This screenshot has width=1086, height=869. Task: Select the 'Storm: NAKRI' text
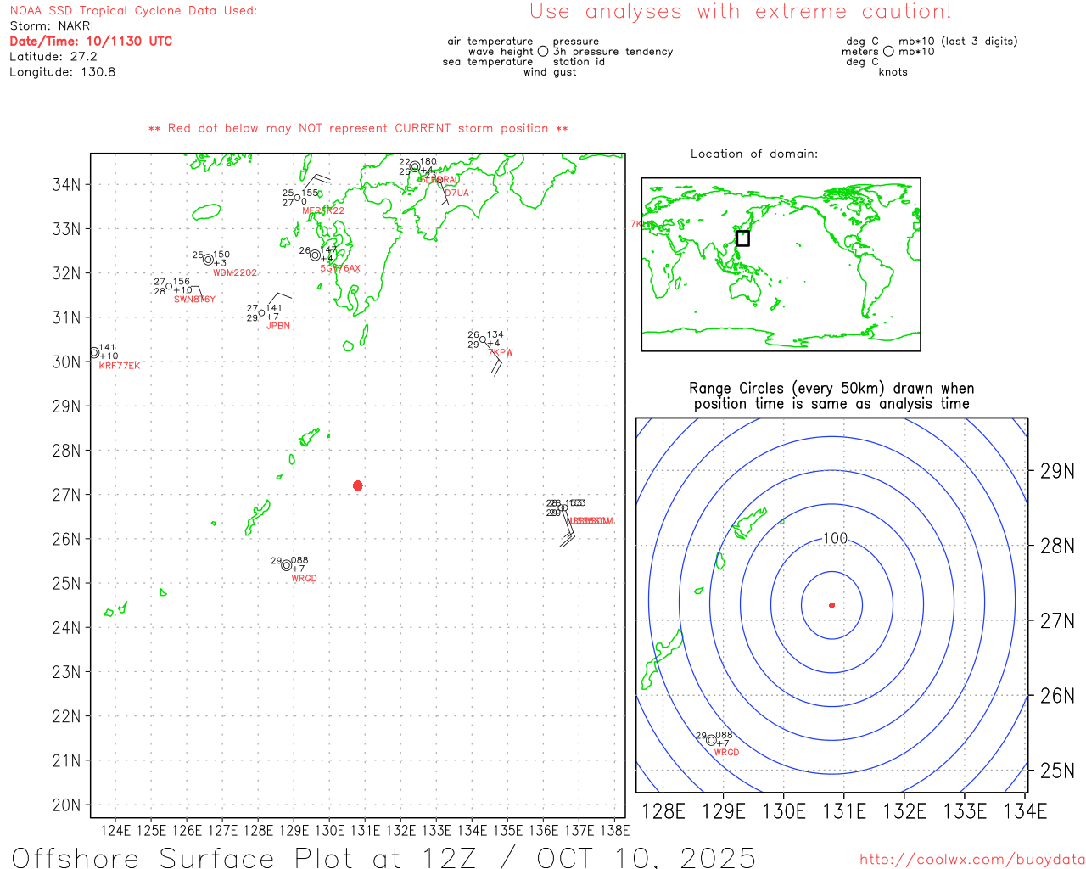pyautogui.click(x=52, y=26)
